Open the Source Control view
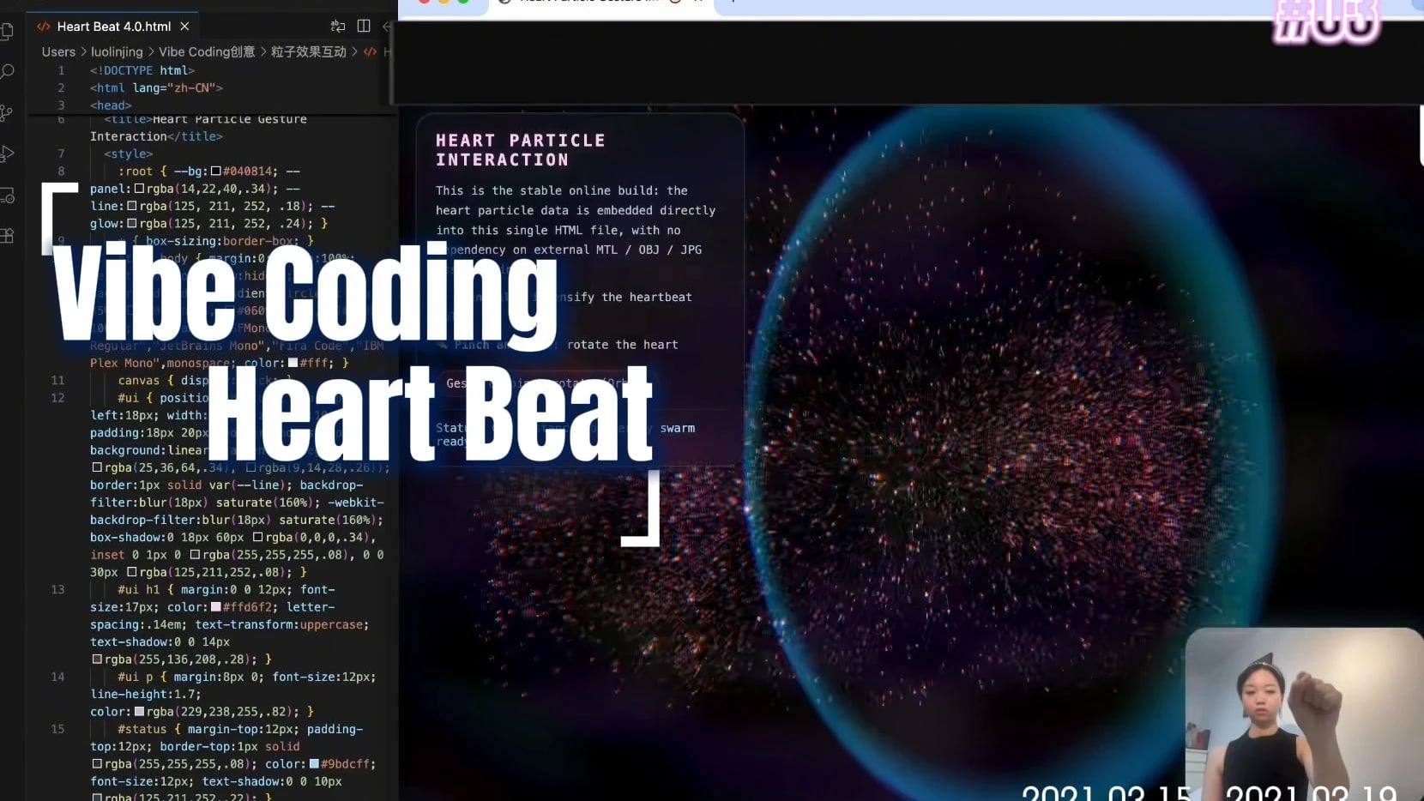 pos(7,112)
